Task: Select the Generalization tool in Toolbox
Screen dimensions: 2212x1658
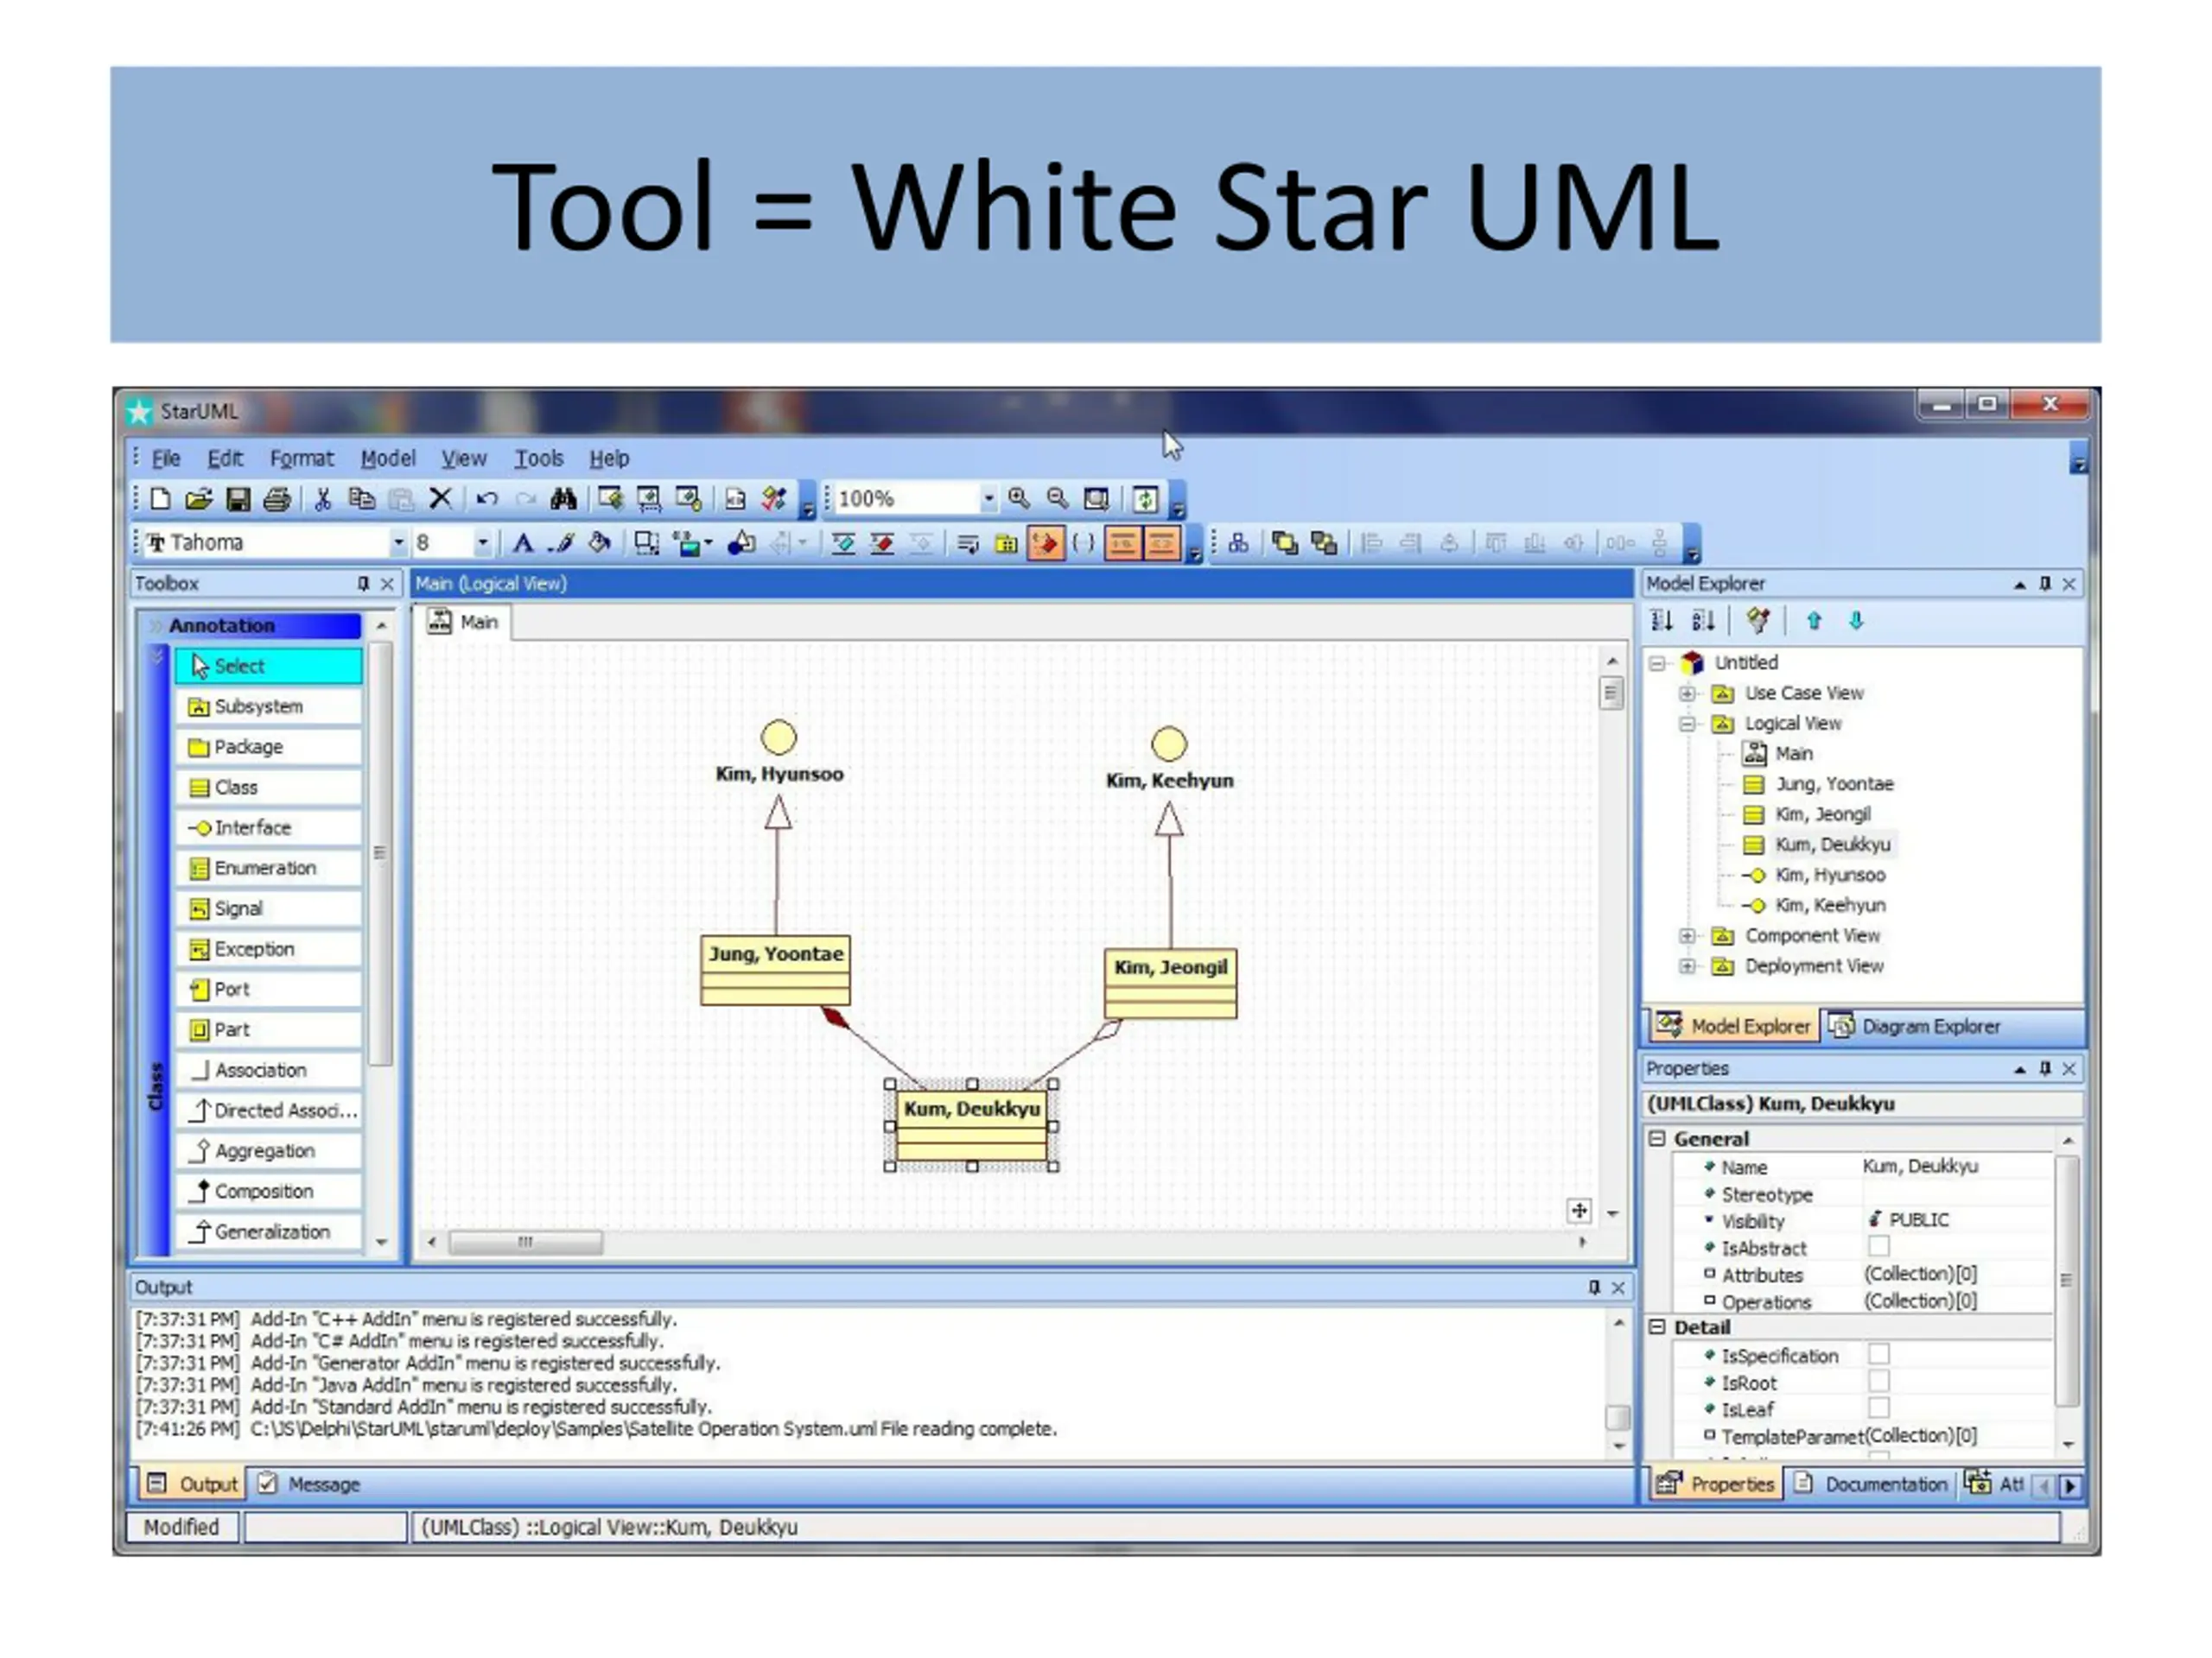Action: pos(269,1231)
